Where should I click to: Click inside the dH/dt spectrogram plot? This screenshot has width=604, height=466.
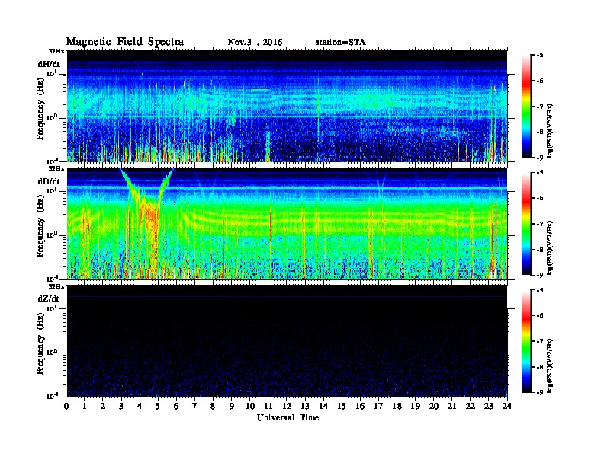[x=287, y=106]
